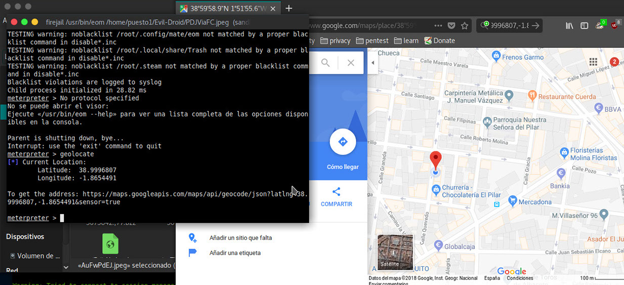Select M.Villaseñor 96 marker
624x285 pixels.
[x=605, y=216]
